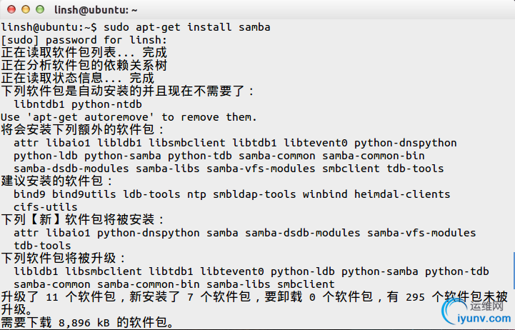Minimize terminal using the yellow button
The width and height of the screenshot is (515, 330).
point(26,9)
